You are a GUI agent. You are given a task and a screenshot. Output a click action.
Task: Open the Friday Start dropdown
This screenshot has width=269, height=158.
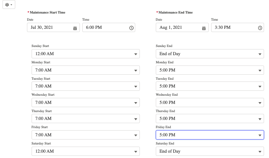(85, 135)
